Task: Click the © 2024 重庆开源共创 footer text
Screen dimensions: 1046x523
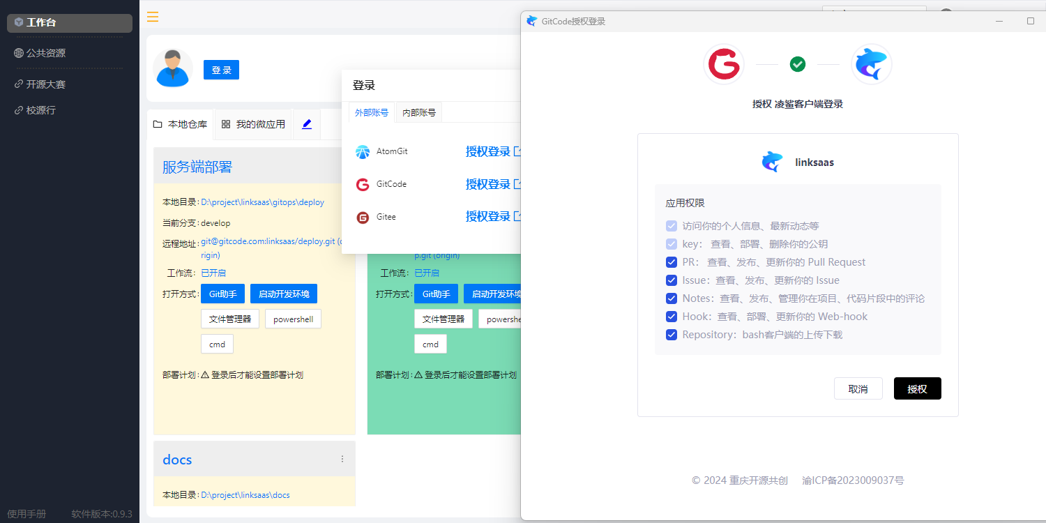Action: 740,480
